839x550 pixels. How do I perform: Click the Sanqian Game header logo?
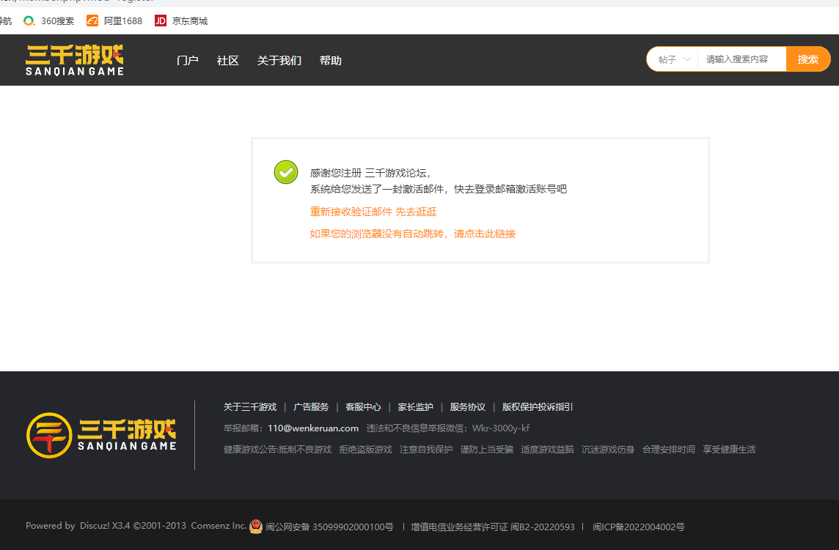tap(74, 60)
